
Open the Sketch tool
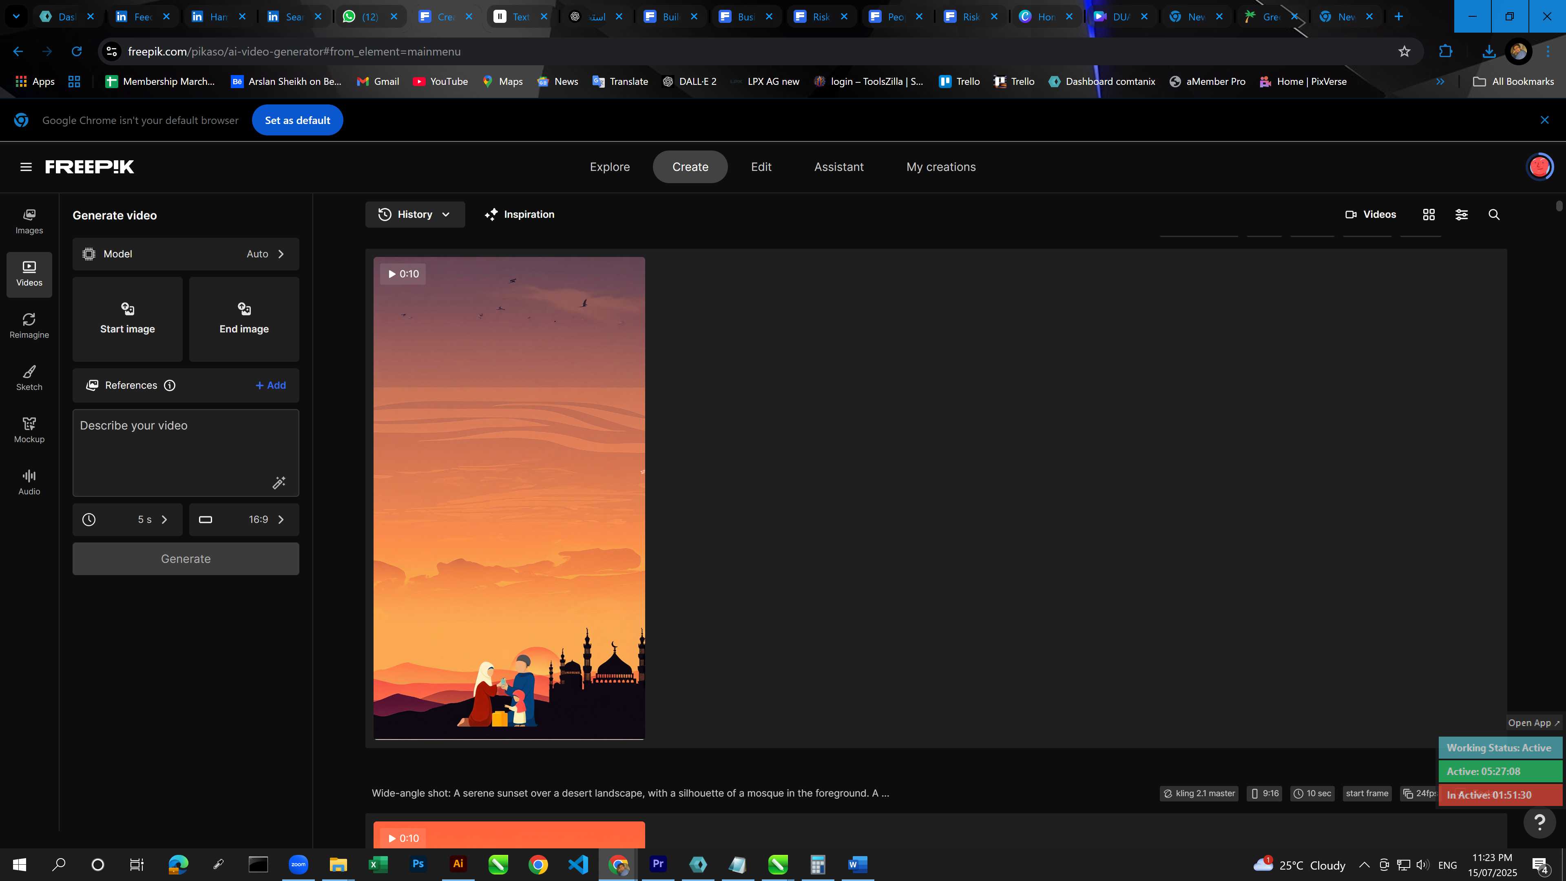coord(29,378)
